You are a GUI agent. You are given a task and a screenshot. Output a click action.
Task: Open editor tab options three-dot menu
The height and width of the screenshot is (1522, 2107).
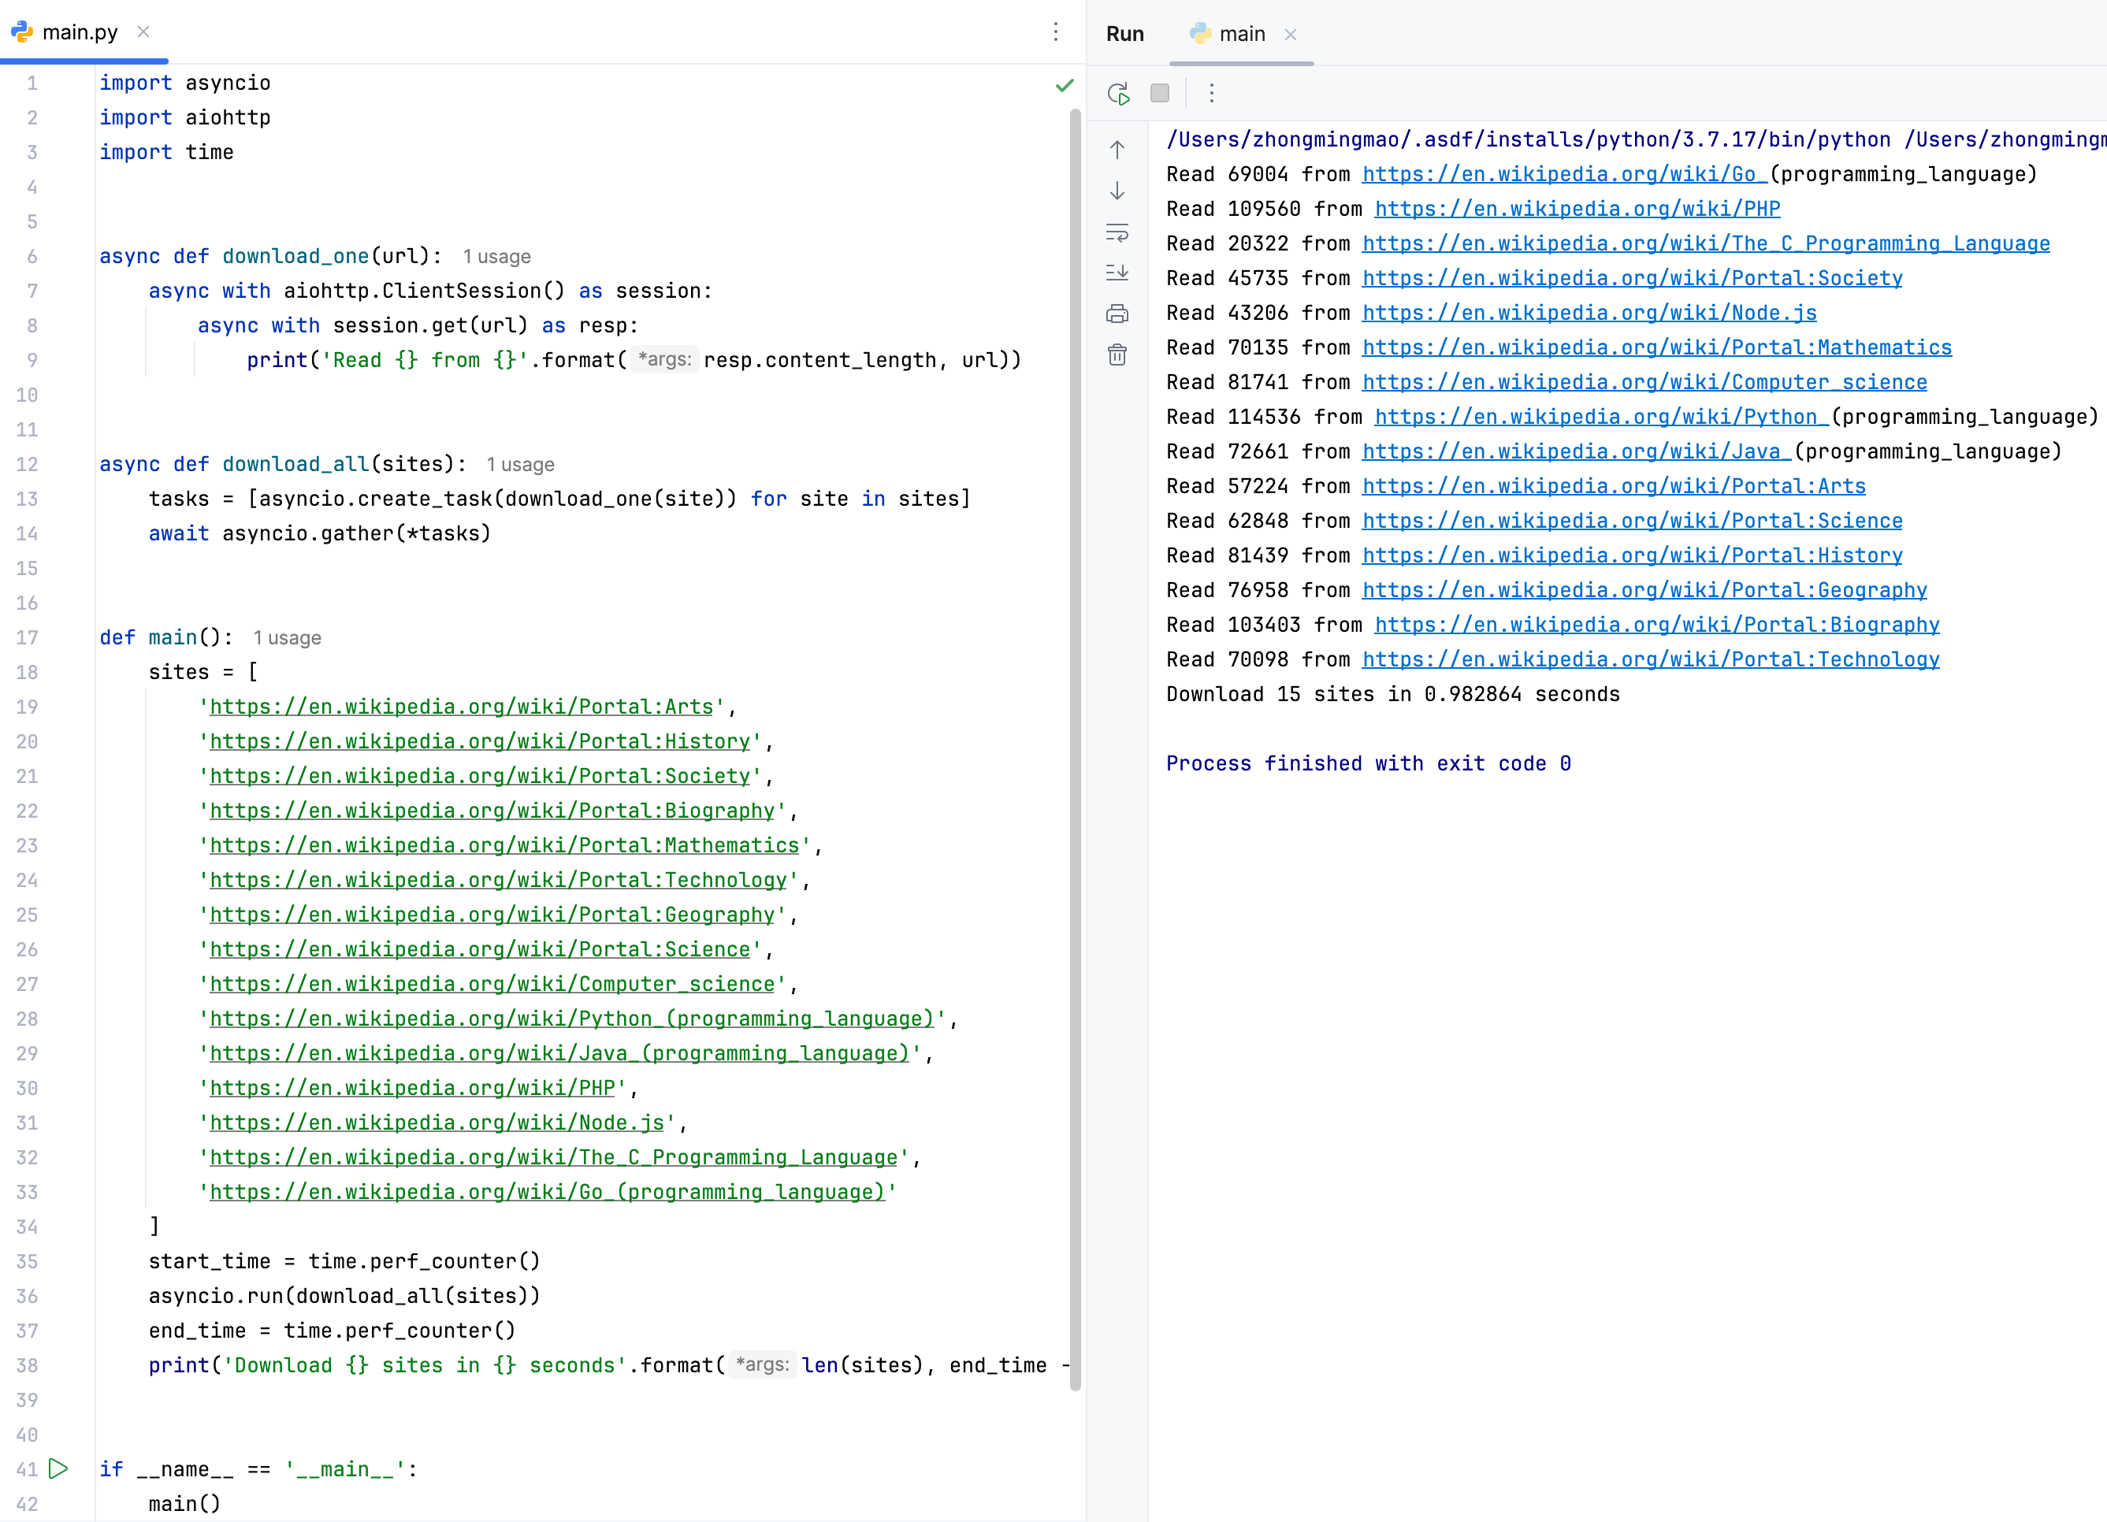[1055, 32]
